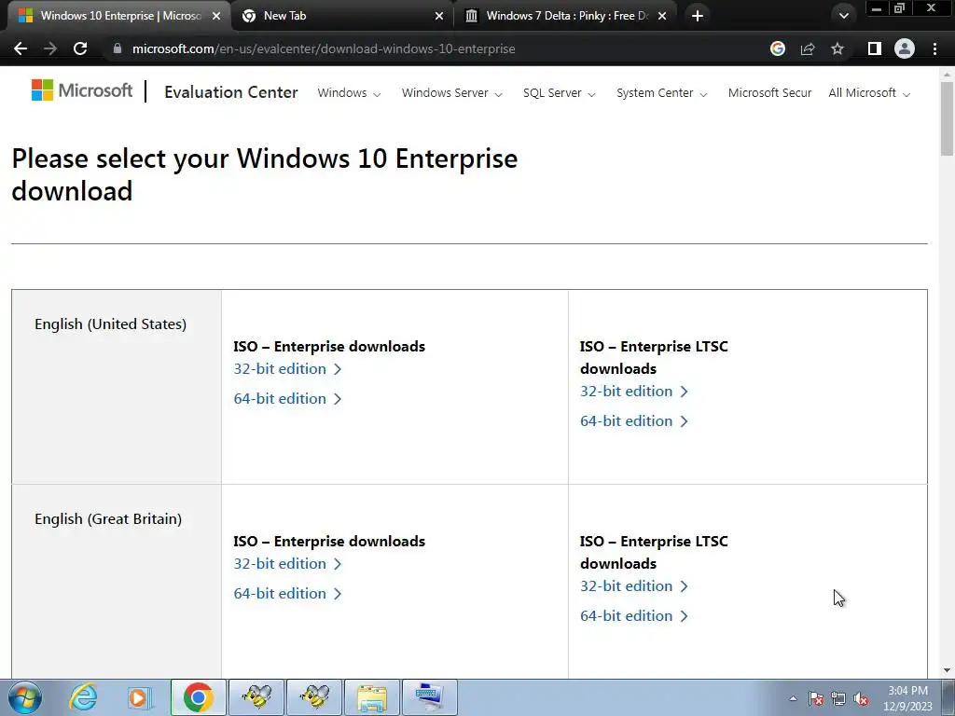The height and width of the screenshot is (716, 955).
Task: Click the Chrome taskbar icon
Action: pyautogui.click(x=198, y=697)
